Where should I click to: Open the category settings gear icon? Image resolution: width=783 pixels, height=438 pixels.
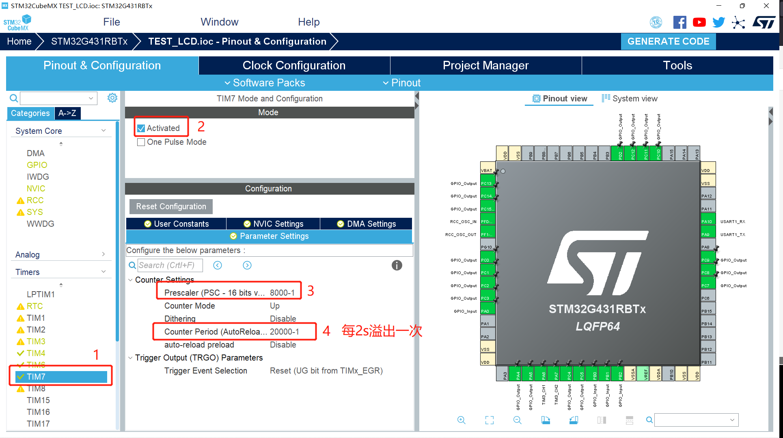click(x=112, y=98)
